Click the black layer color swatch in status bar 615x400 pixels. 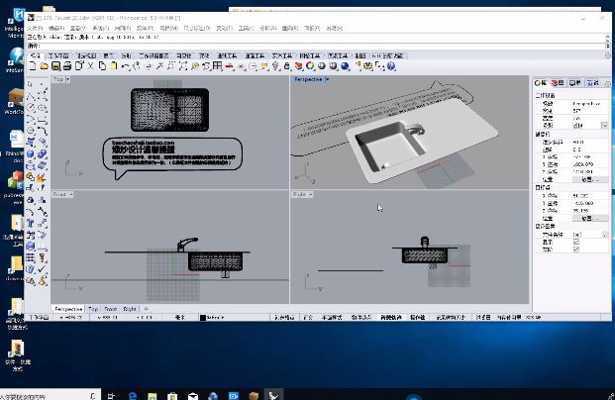tap(203, 317)
